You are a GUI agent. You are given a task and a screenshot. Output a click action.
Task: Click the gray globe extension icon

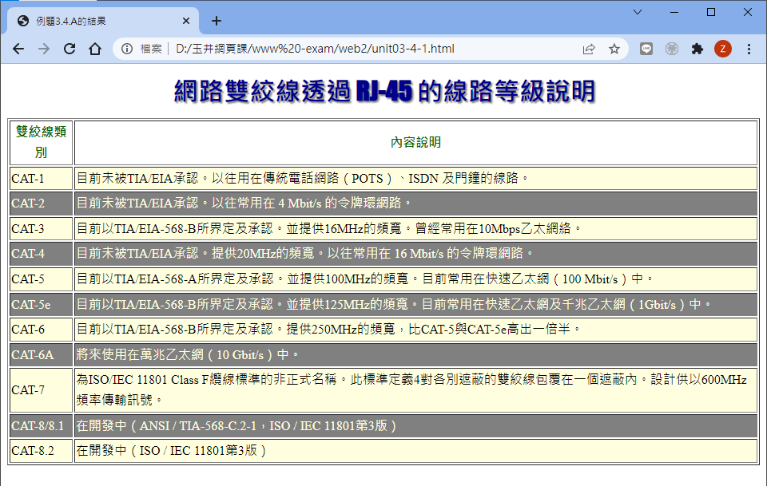coord(672,49)
